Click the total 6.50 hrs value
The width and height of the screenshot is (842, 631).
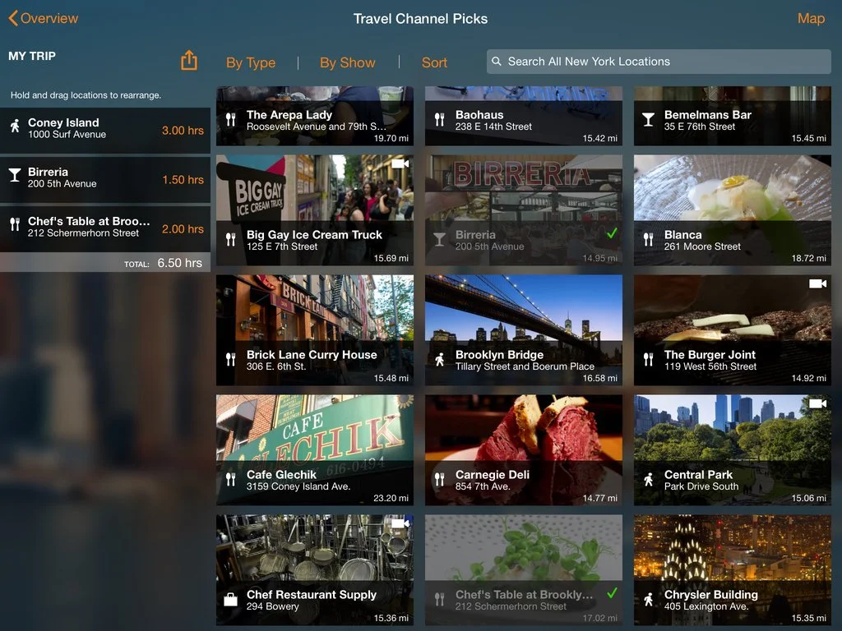[180, 263]
